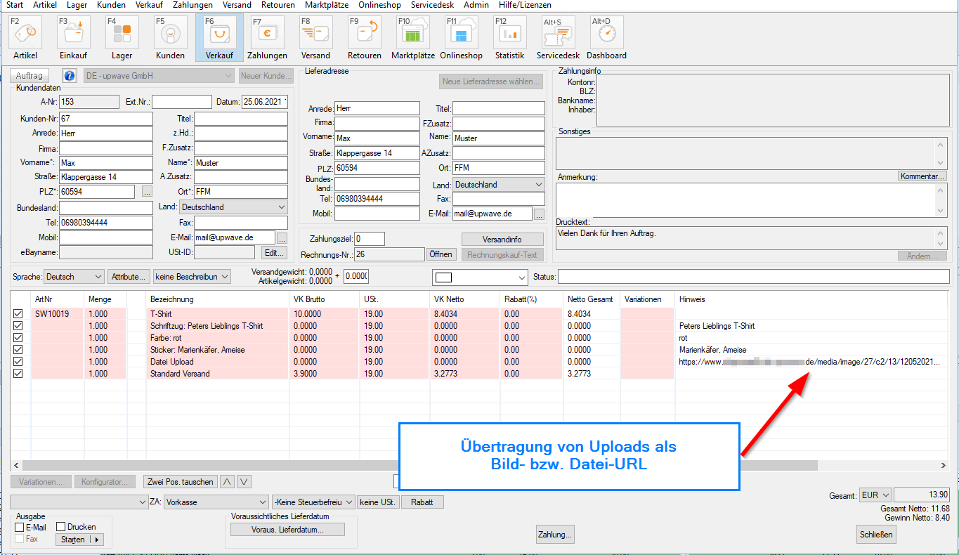The height and width of the screenshot is (555, 959).
Task: Click the Auftrag button
Action: pos(30,75)
